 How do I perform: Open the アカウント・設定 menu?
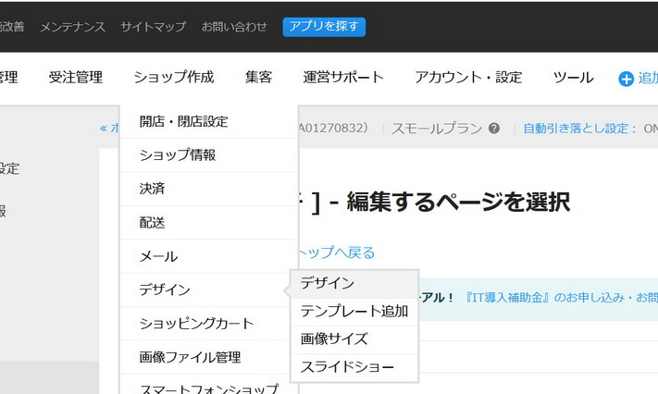[x=467, y=78]
